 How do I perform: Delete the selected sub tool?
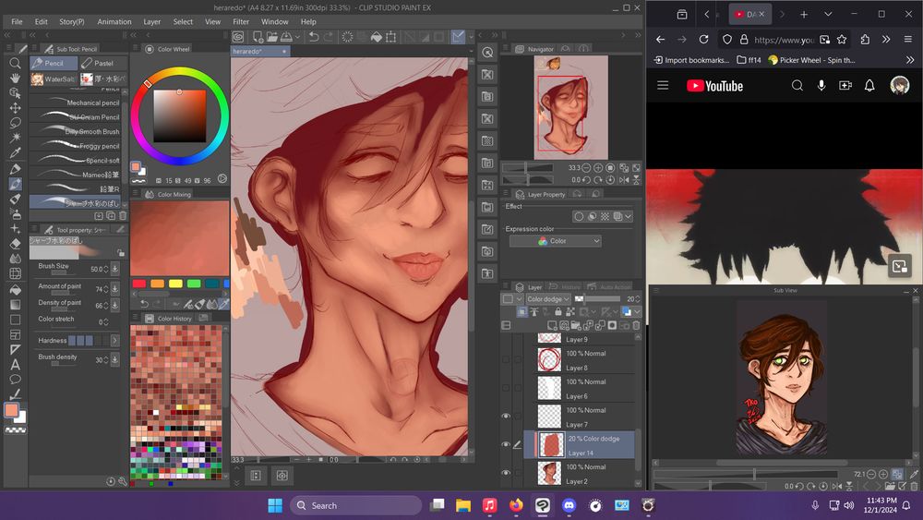[x=123, y=216]
